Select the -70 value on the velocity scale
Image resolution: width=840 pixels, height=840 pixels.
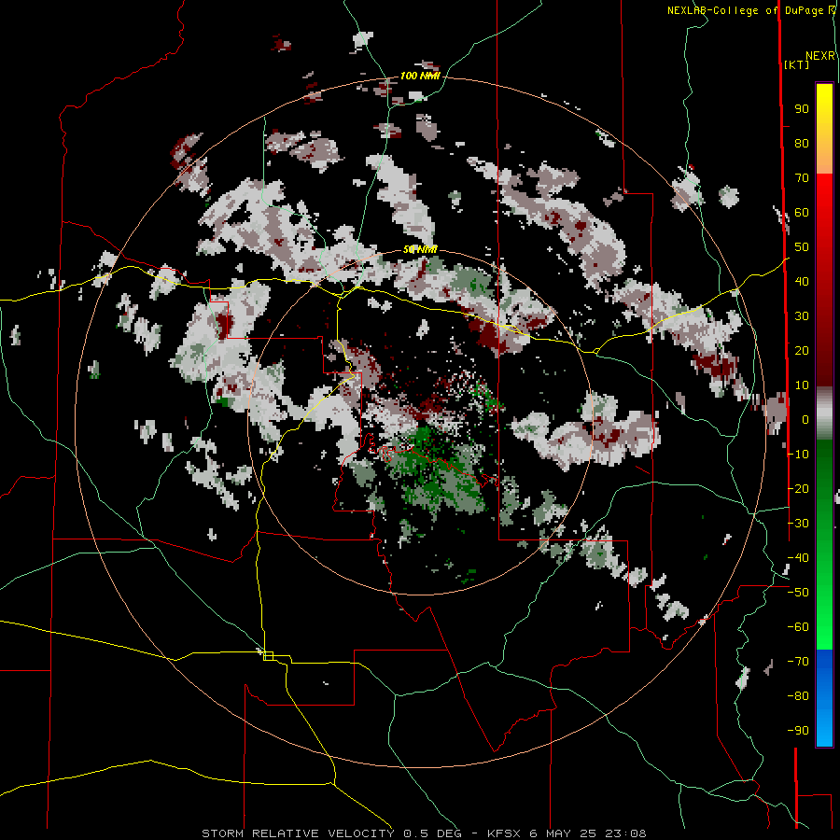[798, 662]
